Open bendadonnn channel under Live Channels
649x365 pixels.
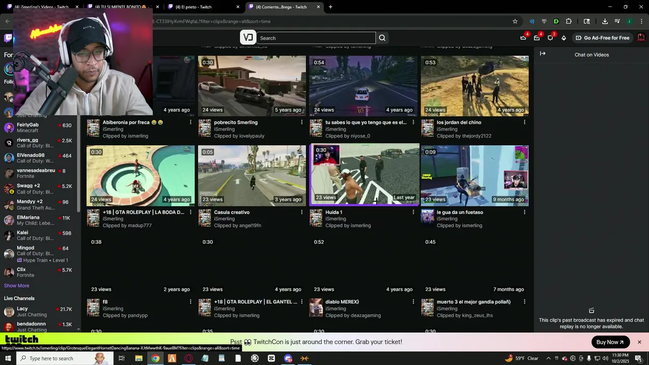[40, 326]
